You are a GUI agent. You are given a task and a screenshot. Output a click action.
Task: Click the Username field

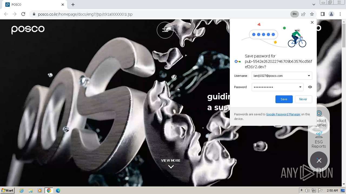click(282, 76)
